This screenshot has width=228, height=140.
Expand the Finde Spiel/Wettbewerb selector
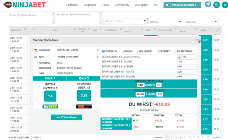coord(32,18)
